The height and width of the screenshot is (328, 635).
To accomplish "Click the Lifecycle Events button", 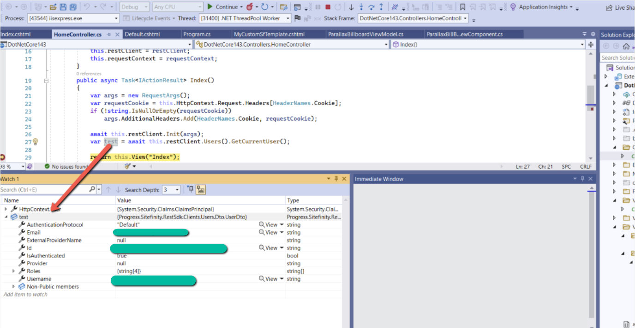I will 150,18.
